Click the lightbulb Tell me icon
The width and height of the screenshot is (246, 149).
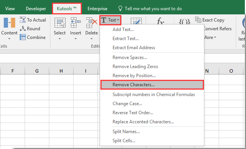[120, 8]
